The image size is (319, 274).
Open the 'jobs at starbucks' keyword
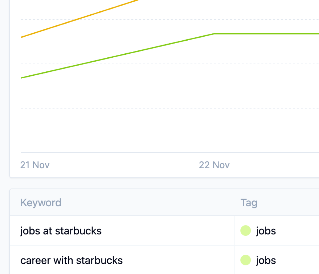pos(61,231)
